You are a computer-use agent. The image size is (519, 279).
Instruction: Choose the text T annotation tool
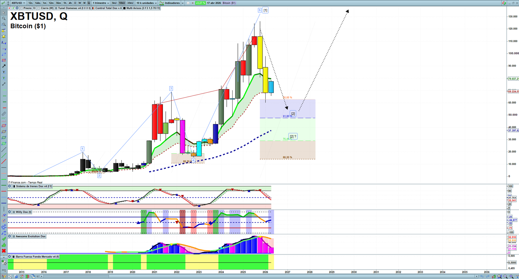(x=4, y=72)
